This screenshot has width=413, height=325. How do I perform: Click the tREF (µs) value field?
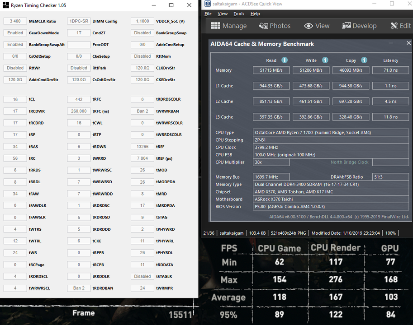pyautogui.click(x=142, y=158)
